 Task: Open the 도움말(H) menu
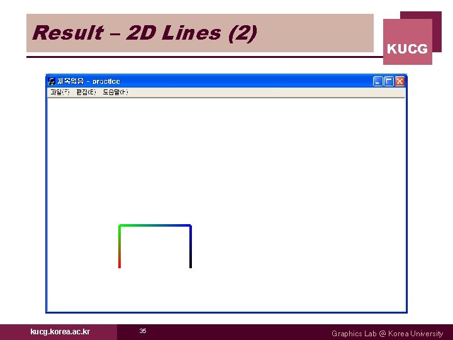point(115,92)
